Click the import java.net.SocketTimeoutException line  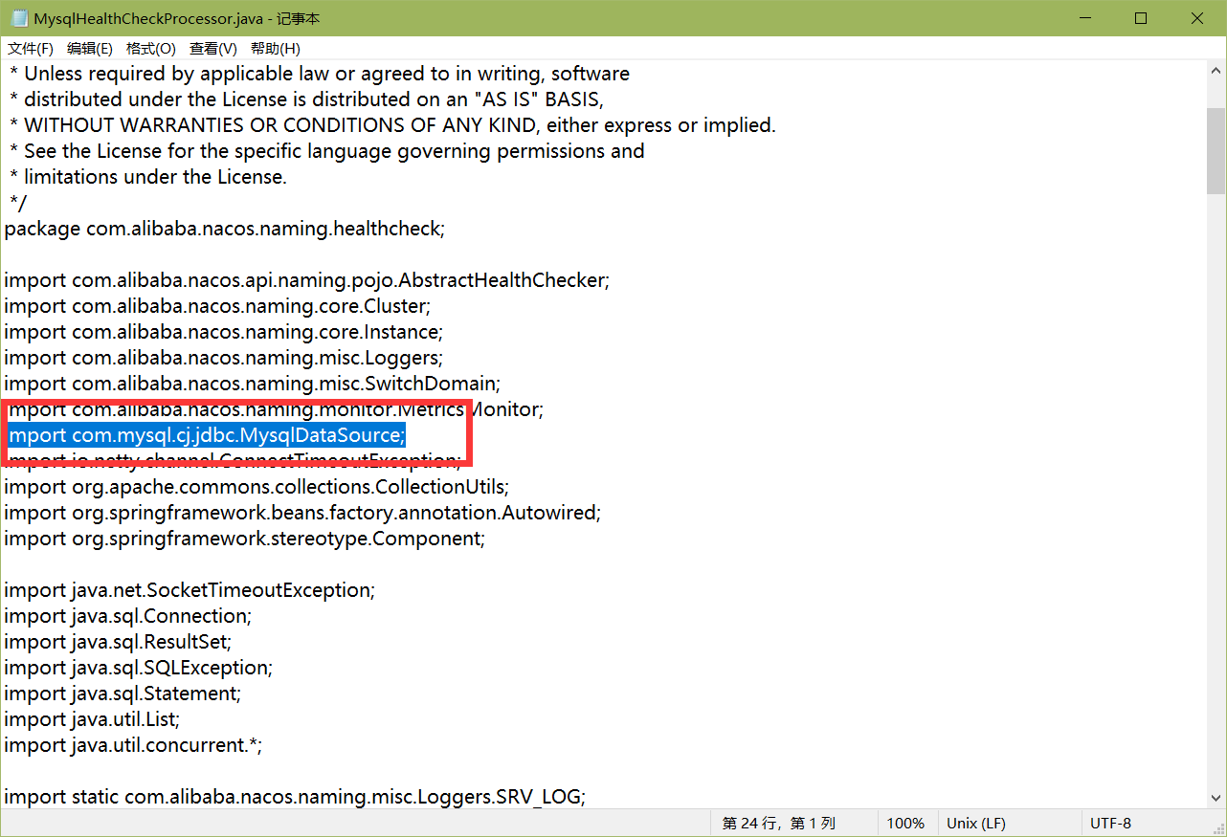(x=190, y=590)
